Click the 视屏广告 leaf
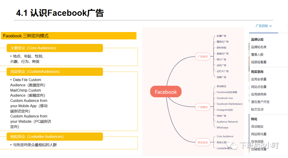 tap(221, 77)
